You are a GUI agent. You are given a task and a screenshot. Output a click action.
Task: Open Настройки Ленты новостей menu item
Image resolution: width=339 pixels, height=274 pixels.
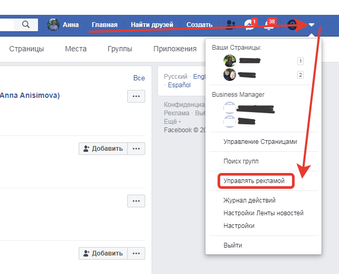coord(263,213)
